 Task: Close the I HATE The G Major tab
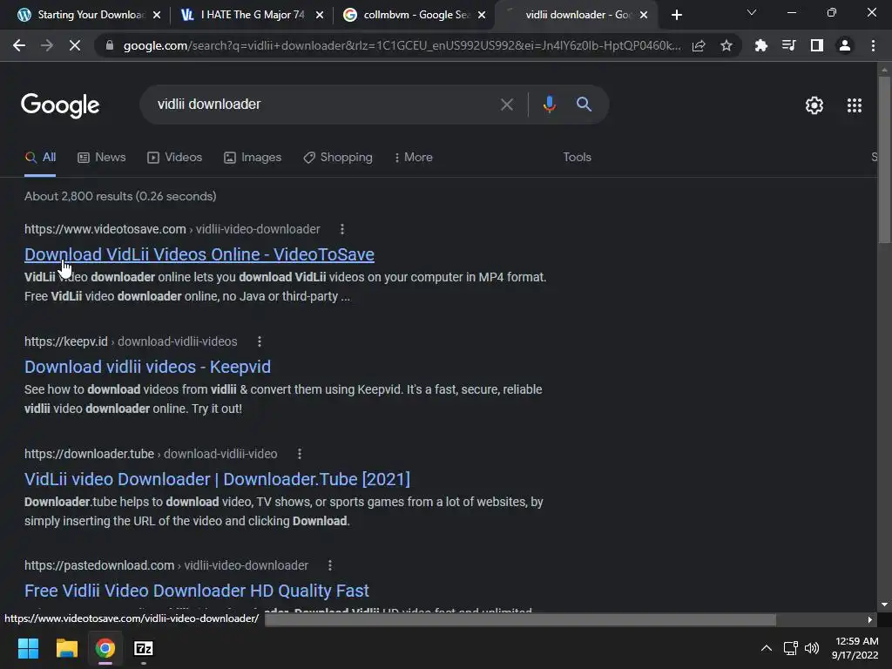320,16
